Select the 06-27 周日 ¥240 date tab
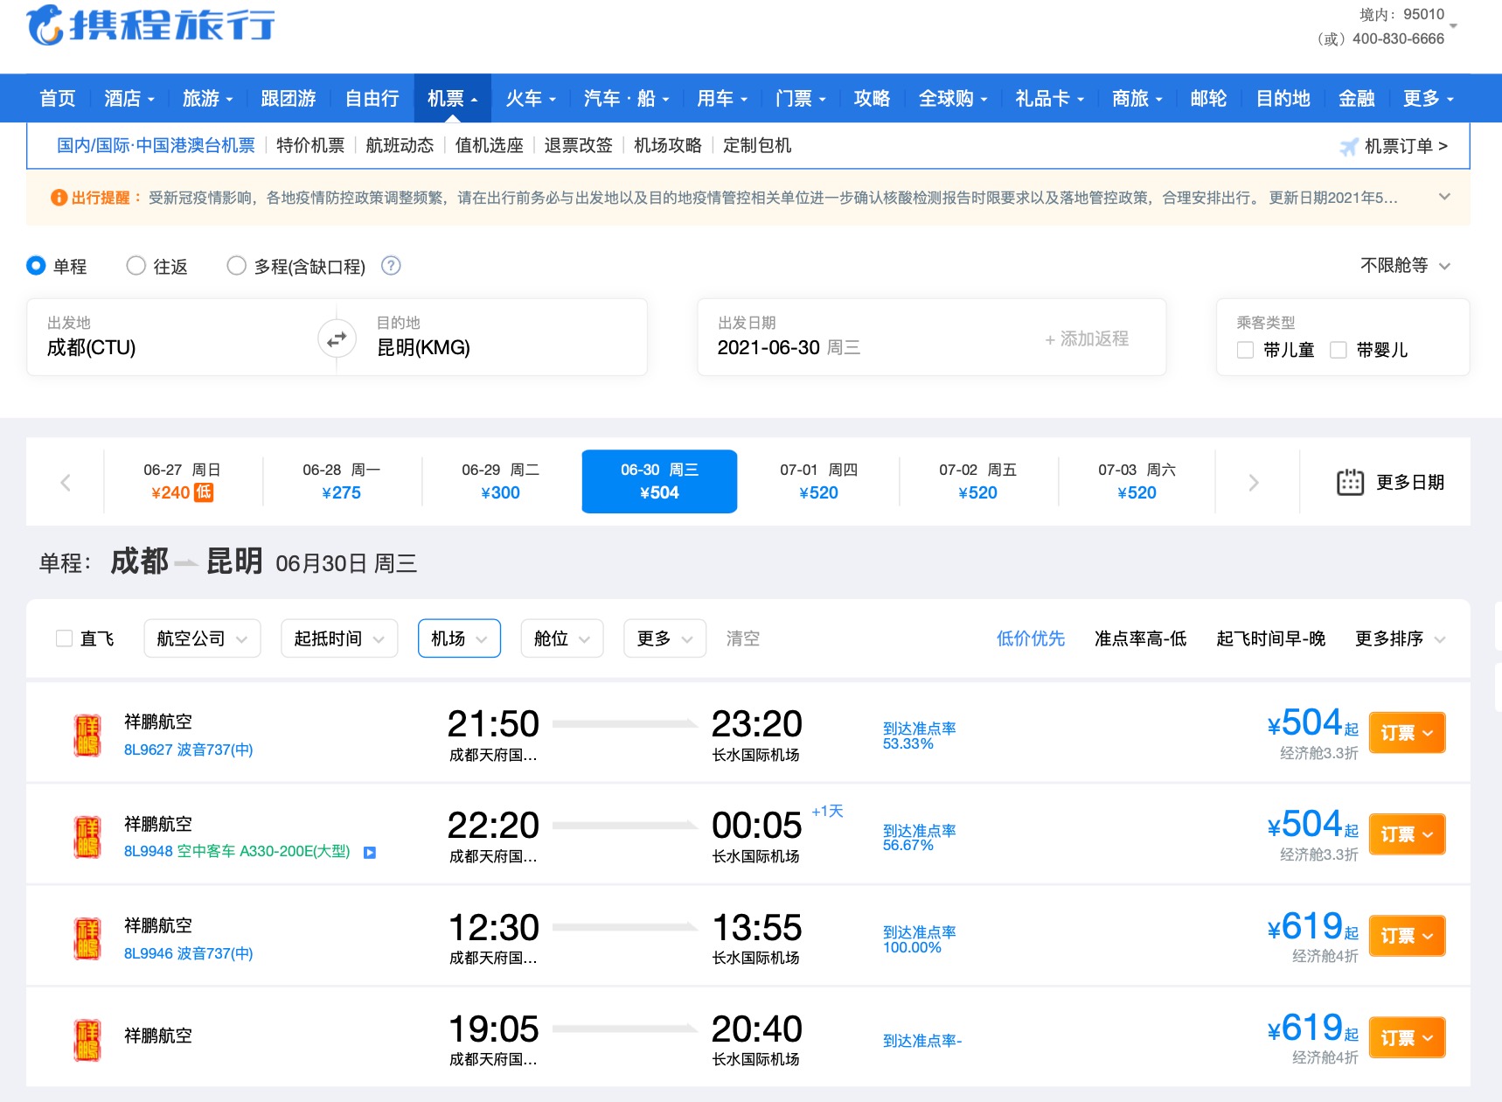This screenshot has width=1502, height=1102. [x=182, y=482]
